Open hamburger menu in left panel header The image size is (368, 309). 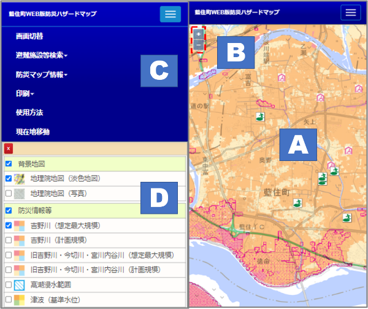pos(171,14)
